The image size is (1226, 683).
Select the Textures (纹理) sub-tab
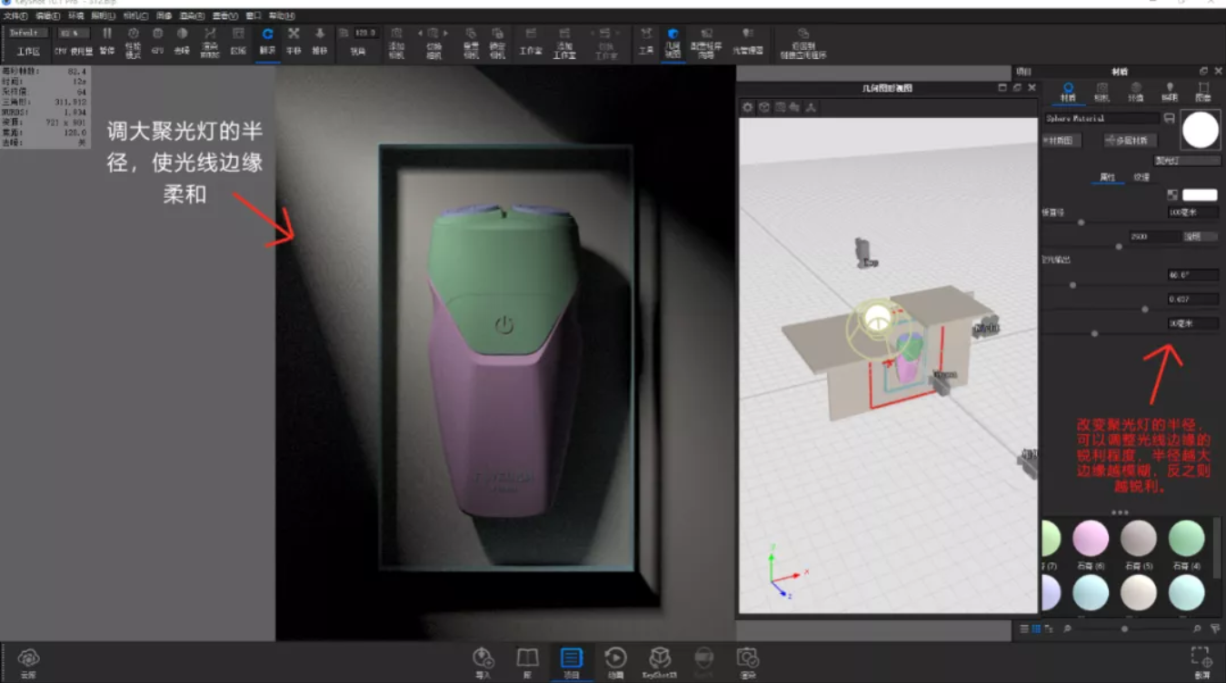pos(1141,177)
